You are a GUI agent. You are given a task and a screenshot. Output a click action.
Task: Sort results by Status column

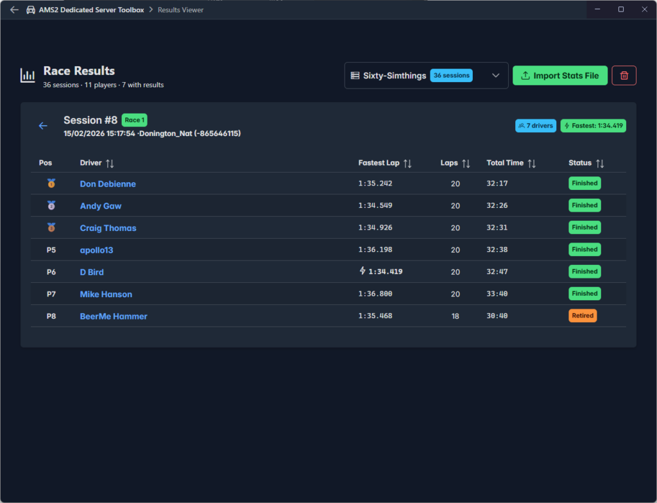600,164
